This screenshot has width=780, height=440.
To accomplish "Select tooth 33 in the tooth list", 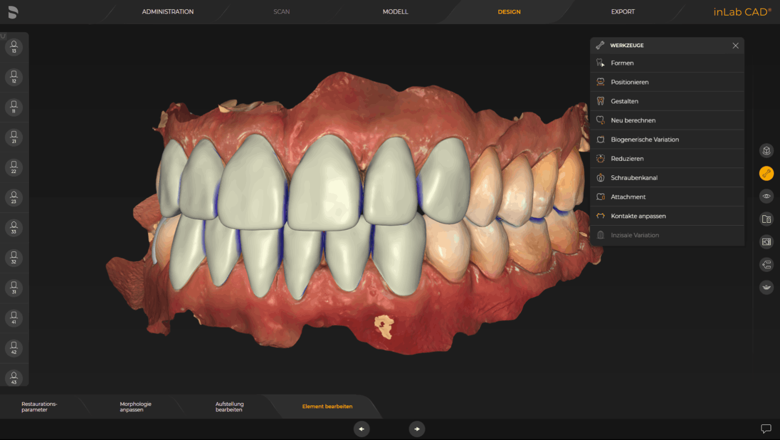I will pyautogui.click(x=14, y=228).
